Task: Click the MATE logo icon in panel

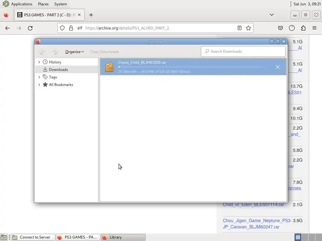Action: point(6,4)
